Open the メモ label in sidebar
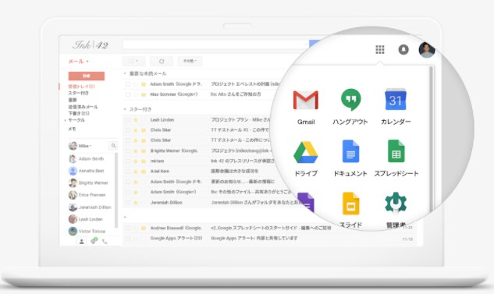The image size is (494, 294). point(72,129)
